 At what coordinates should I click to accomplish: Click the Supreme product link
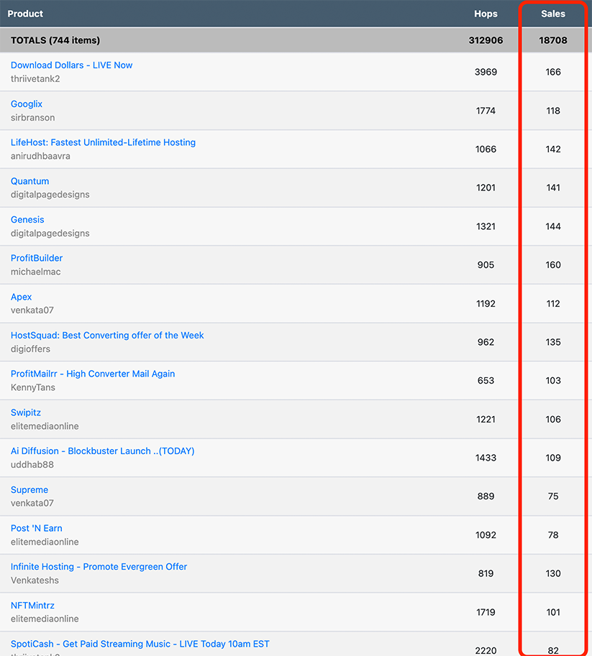pyautogui.click(x=29, y=490)
